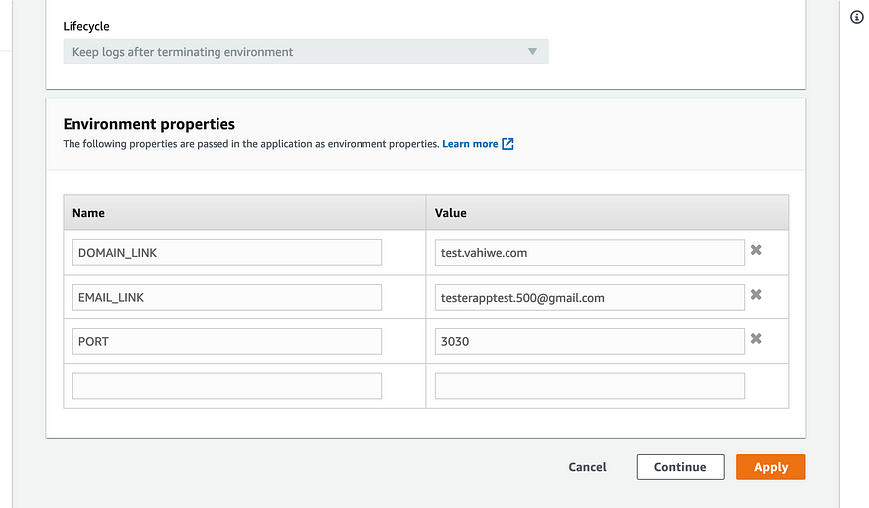Focus the PORT name field
Viewport: 869px width, 508px height.
(x=227, y=341)
